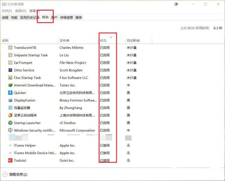
Task: Click the sort arrow above 状态 column
Action: click(x=111, y=37)
